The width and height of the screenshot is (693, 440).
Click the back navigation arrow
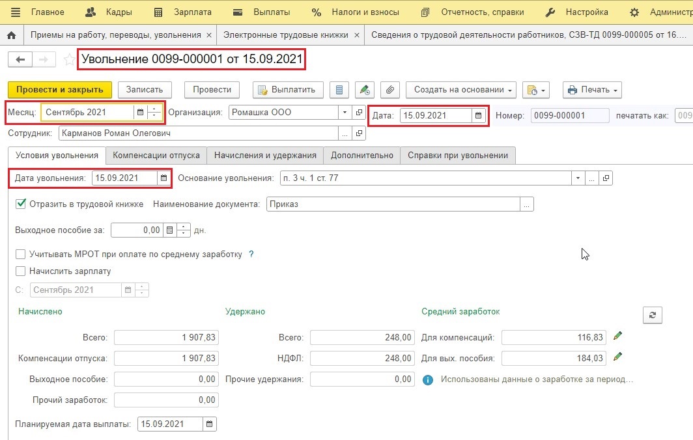[20, 59]
